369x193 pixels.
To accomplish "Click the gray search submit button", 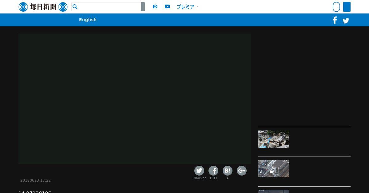I will (x=143, y=7).
